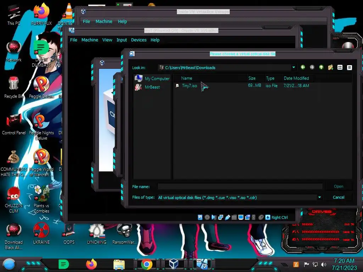Viewport: 363px width, 272px height.
Task: Switch file dialog to detail view
Action: tap(349, 67)
